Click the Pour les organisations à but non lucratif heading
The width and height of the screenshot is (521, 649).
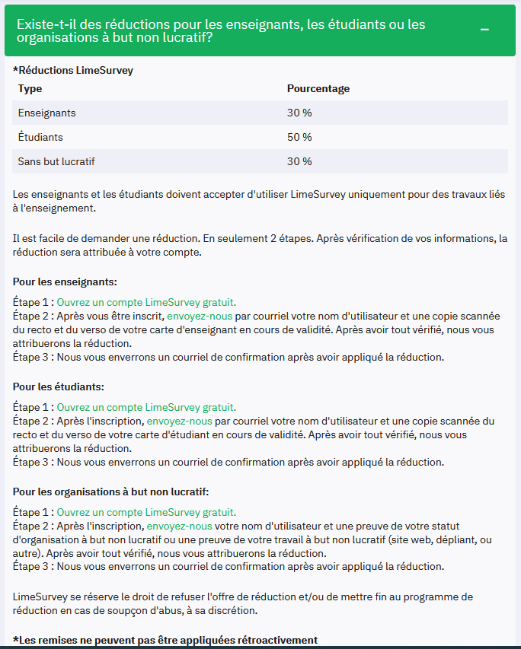tap(110, 492)
